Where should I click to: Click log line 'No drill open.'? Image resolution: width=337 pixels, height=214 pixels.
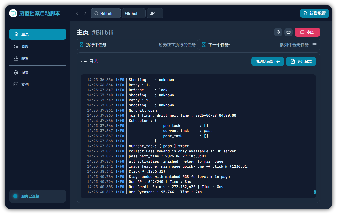point(144,110)
